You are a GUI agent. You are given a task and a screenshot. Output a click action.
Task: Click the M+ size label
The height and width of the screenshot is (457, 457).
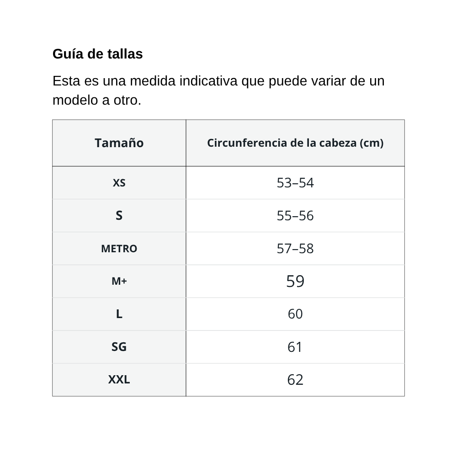point(119,281)
